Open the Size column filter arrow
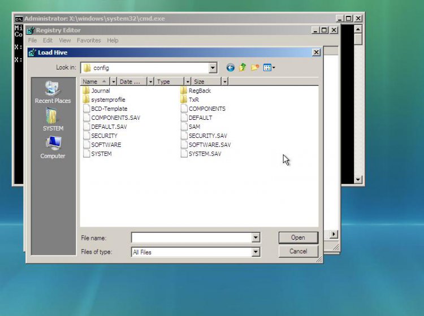The width and height of the screenshot is (424, 316). coord(224,81)
